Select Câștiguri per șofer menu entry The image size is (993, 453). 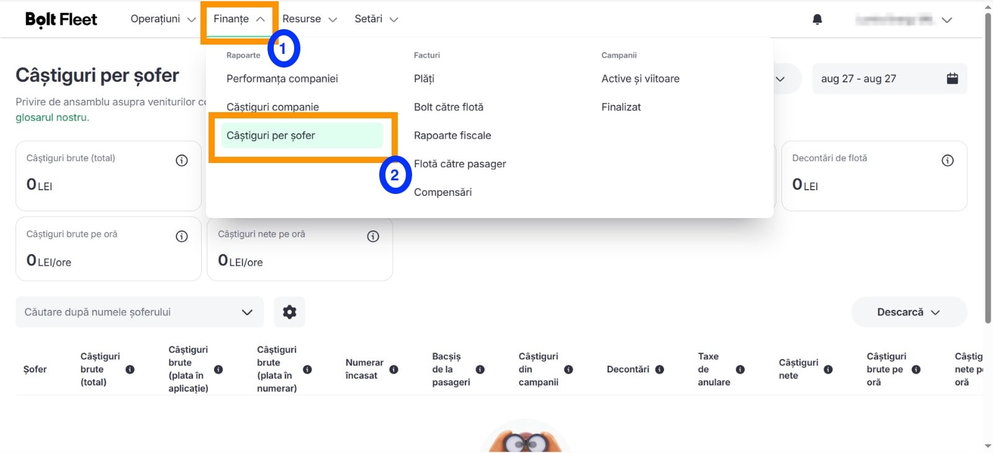click(x=302, y=136)
